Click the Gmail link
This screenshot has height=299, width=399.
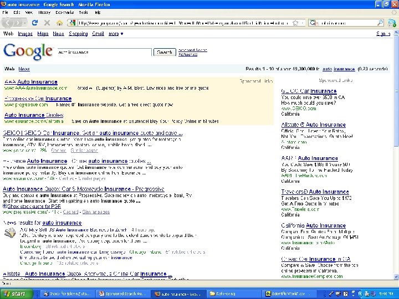(x=98, y=34)
